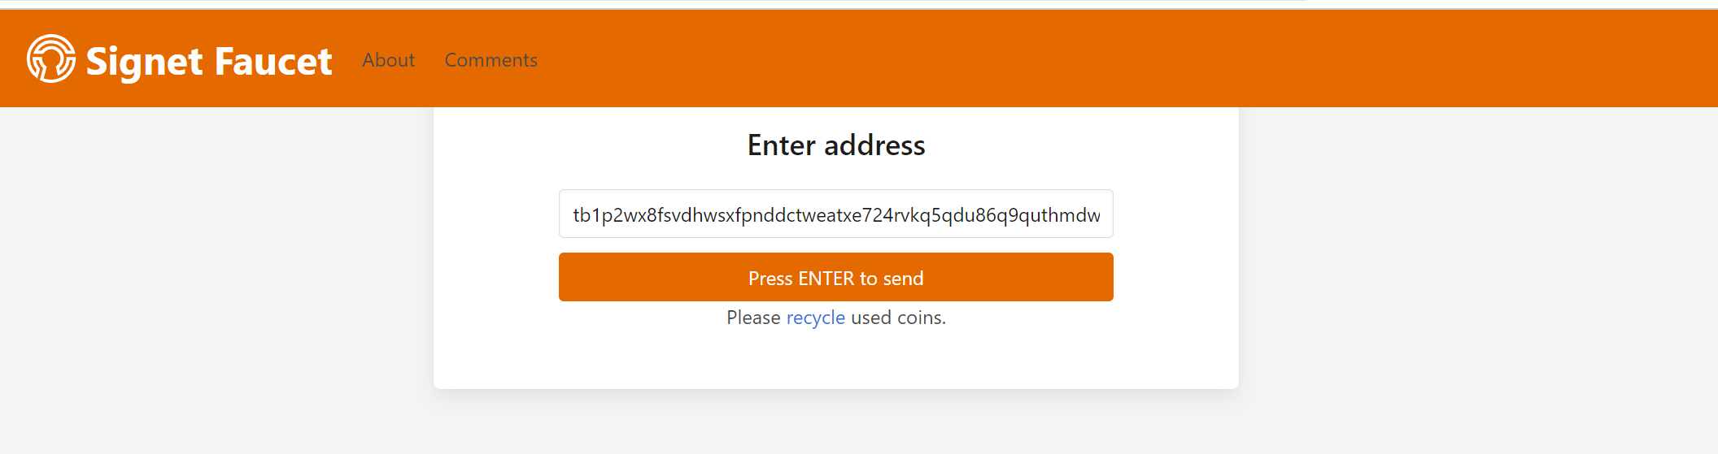Place cursor at end of address text
Viewport: 1718px width, 454px height.
pos(1101,214)
